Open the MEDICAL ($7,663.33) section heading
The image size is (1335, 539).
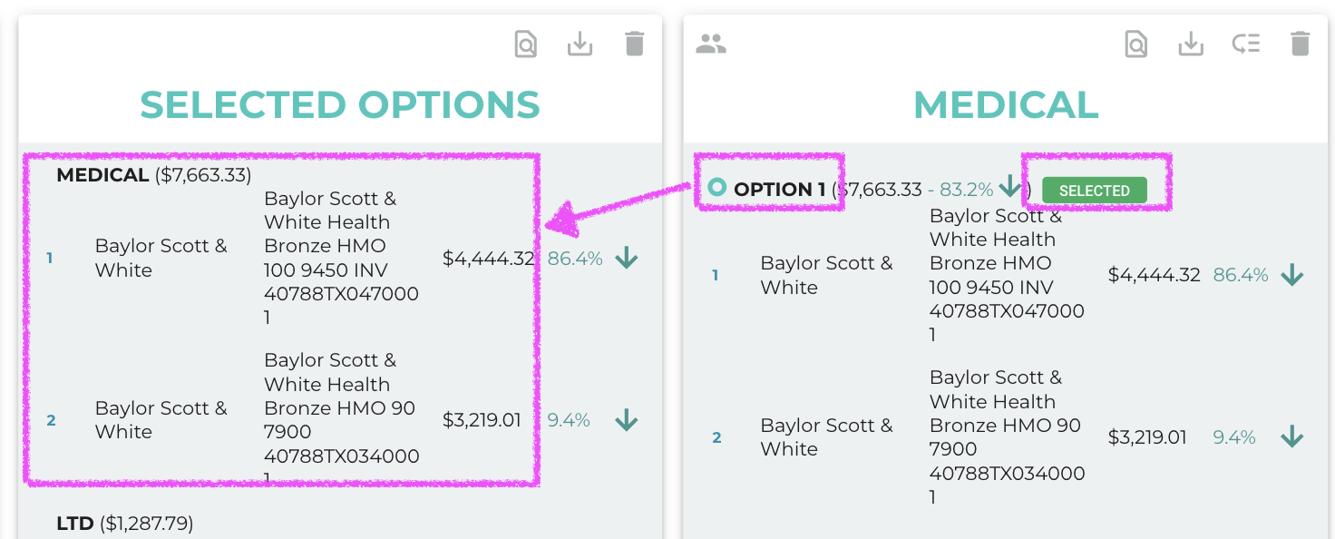154,175
